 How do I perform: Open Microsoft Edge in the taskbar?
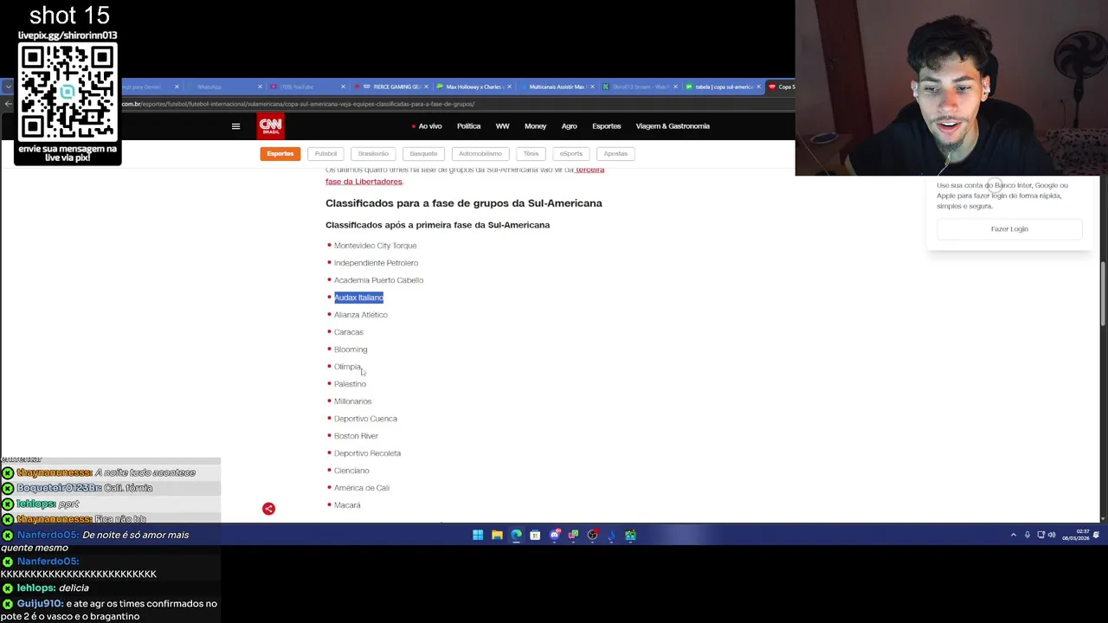click(516, 536)
